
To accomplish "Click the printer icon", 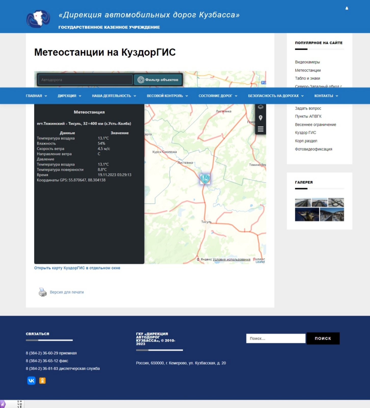I will (x=43, y=292).
